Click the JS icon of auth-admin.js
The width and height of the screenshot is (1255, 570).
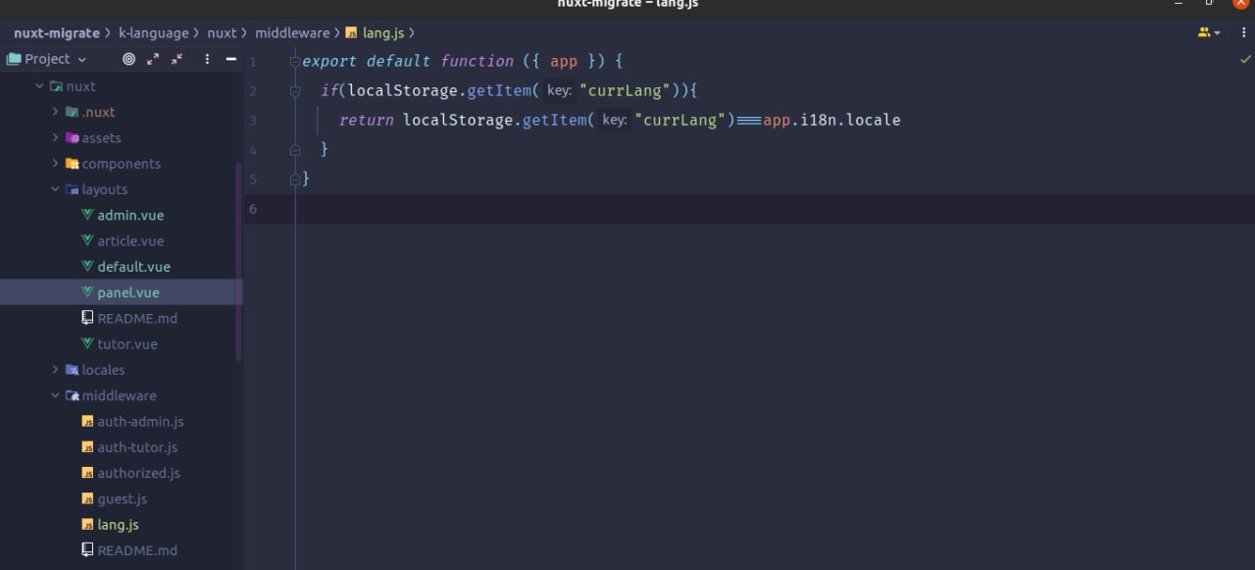pos(87,421)
